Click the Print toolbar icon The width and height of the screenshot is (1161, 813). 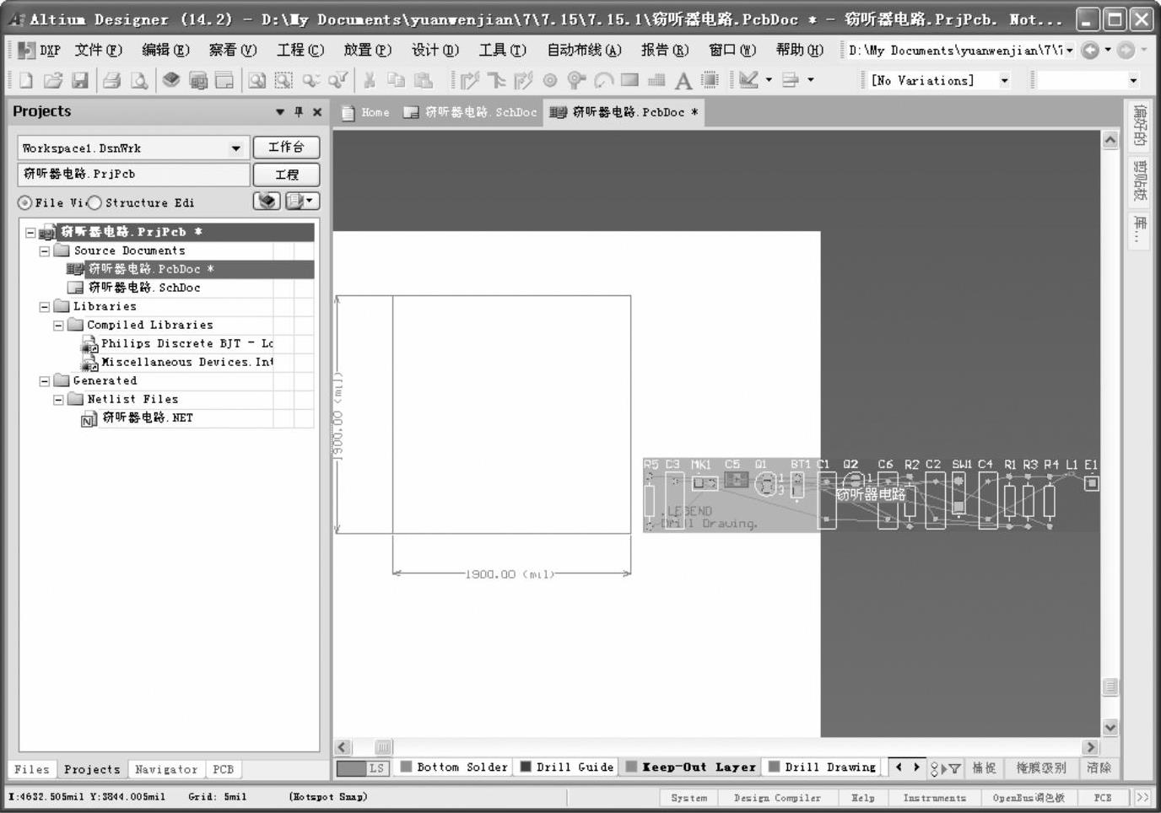[111, 80]
